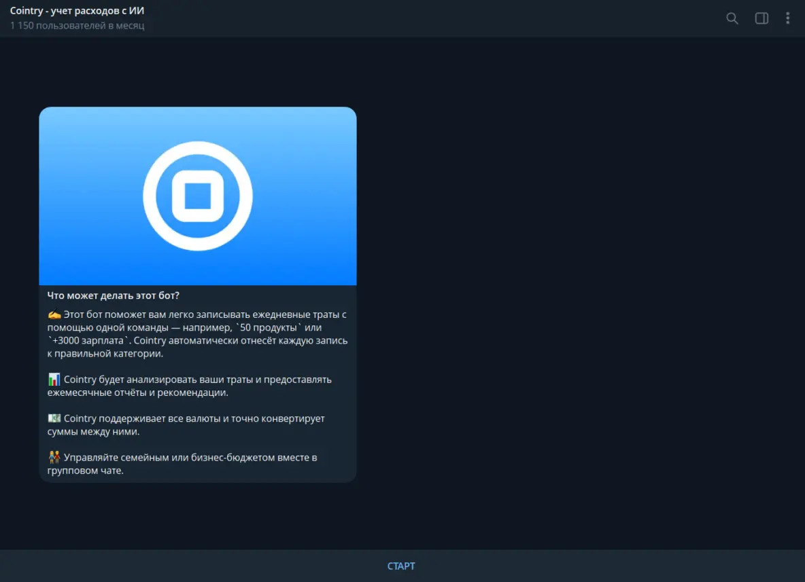Select the writing hand emoji in description
Image resolution: width=805 pixels, height=582 pixels.
54,314
